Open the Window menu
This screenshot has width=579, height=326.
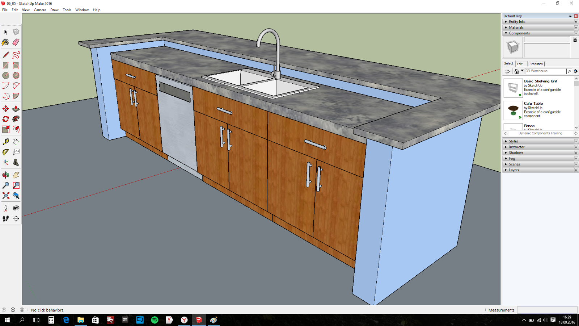point(82,10)
